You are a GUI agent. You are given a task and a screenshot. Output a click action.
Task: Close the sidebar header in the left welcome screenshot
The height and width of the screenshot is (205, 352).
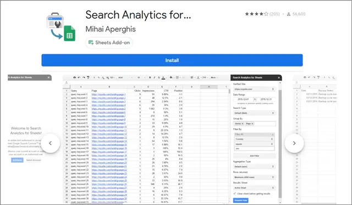[x=48, y=77]
